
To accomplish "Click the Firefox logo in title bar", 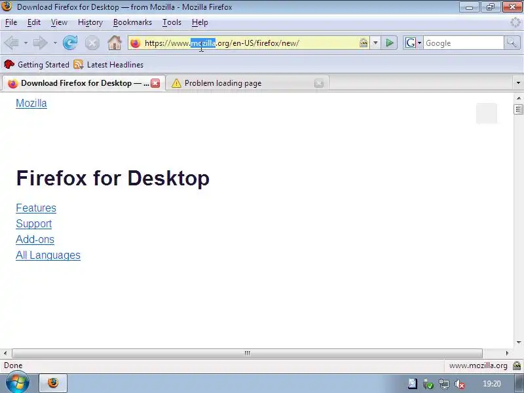I will coord(7,7).
